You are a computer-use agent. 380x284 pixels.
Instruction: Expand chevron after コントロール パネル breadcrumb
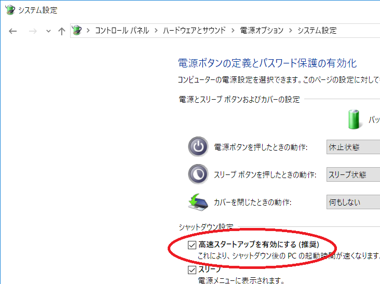pos(156,31)
